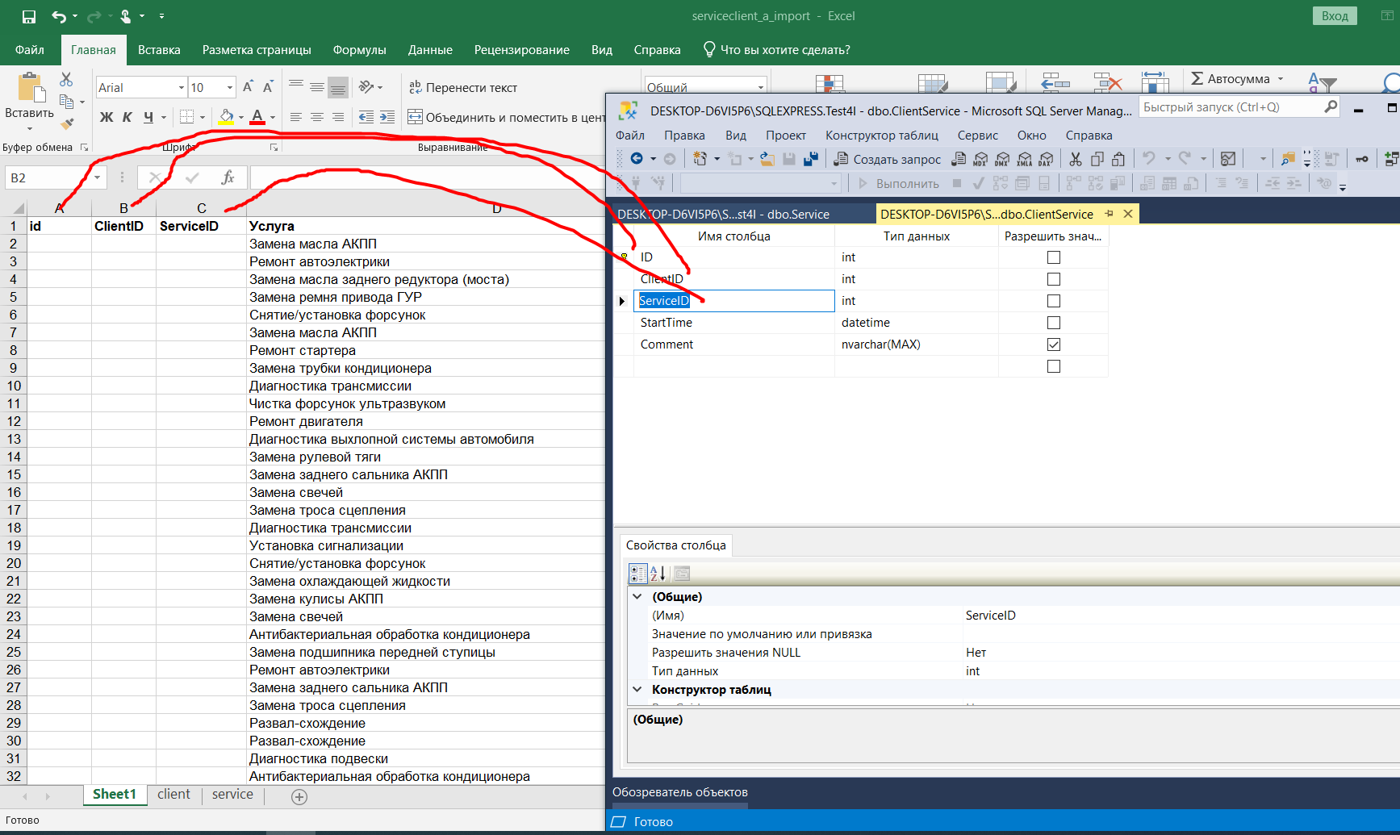Open the font color dropdown arrow
The image size is (1400, 835).
click(x=273, y=118)
